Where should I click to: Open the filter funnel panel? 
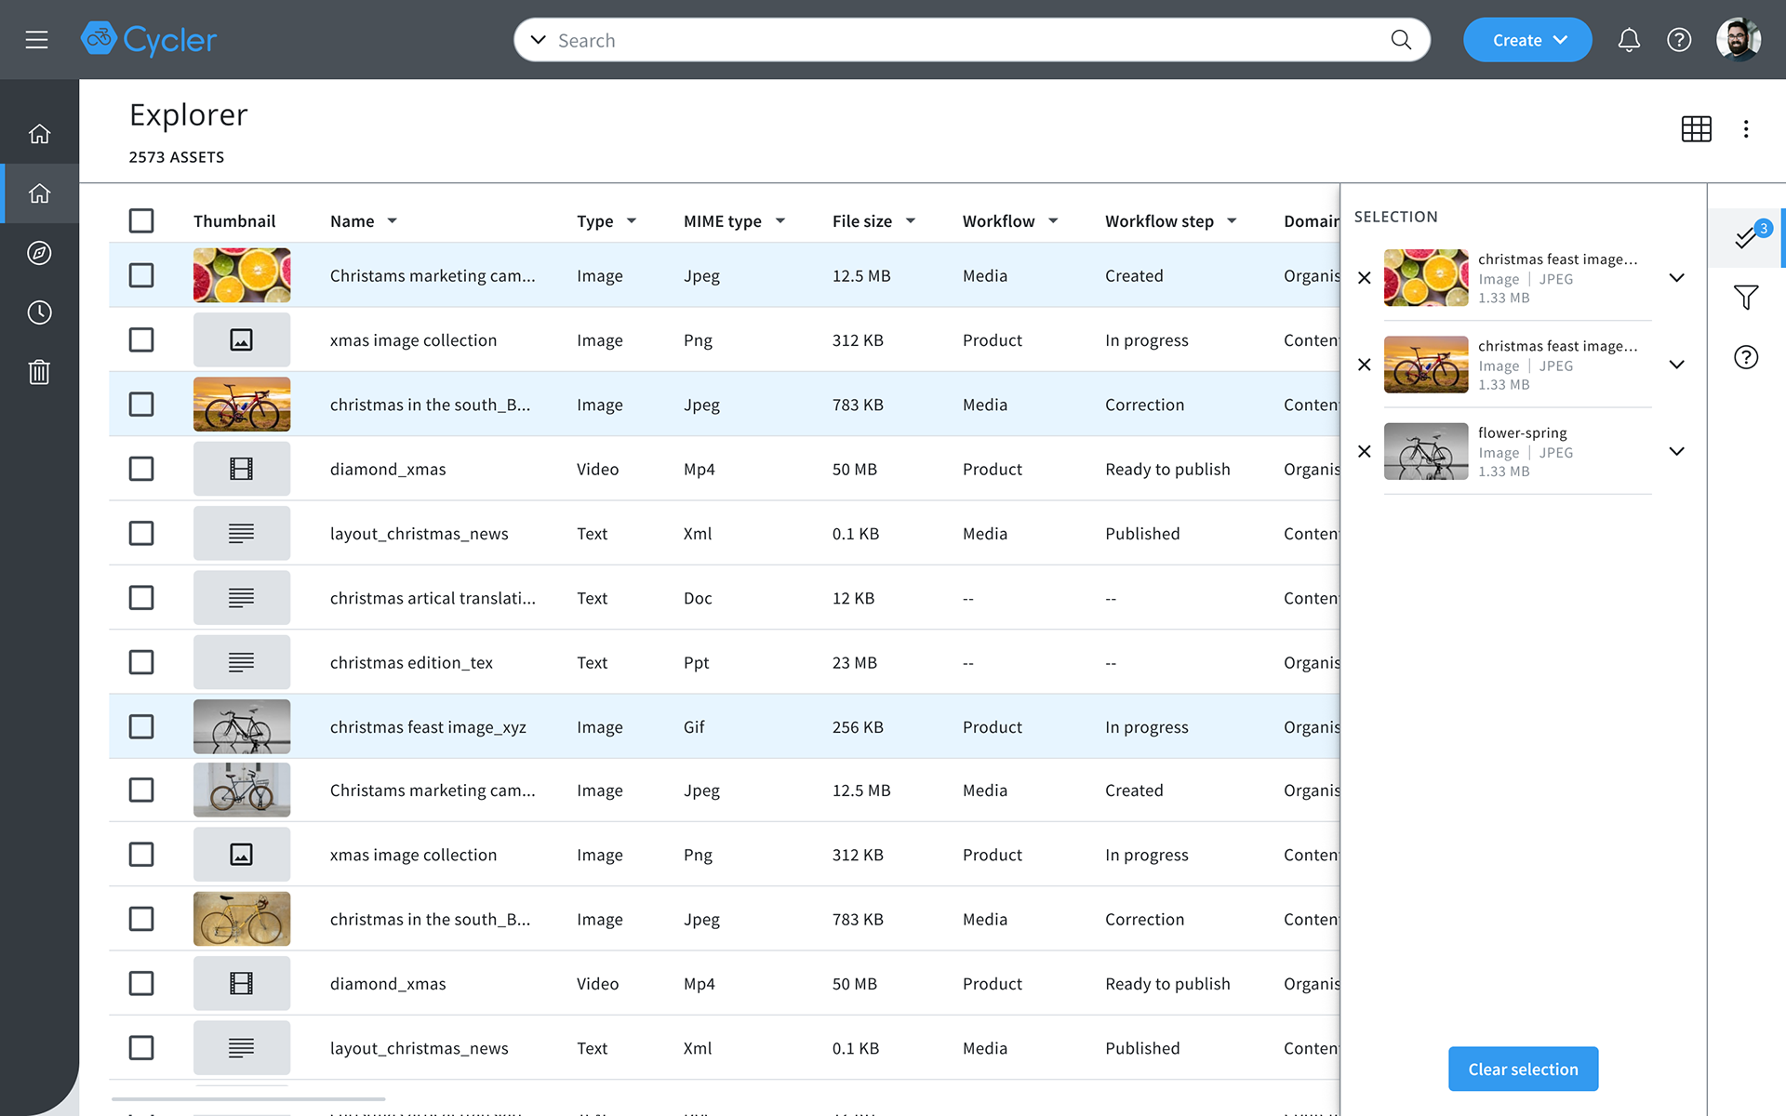click(1746, 298)
